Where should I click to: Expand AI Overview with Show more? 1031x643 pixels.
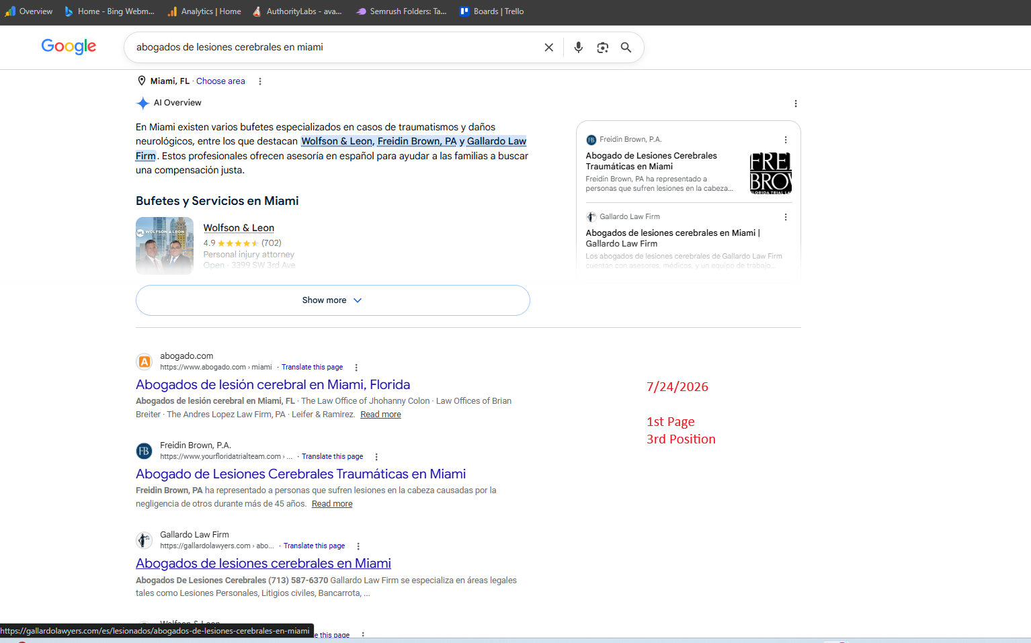click(333, 300)
